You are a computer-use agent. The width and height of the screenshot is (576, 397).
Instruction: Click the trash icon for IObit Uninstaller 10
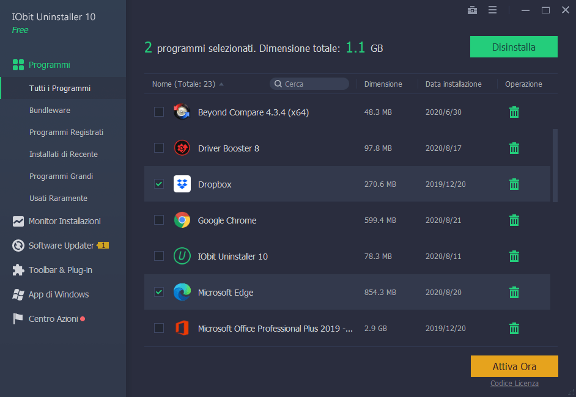(x=514, y=256)
